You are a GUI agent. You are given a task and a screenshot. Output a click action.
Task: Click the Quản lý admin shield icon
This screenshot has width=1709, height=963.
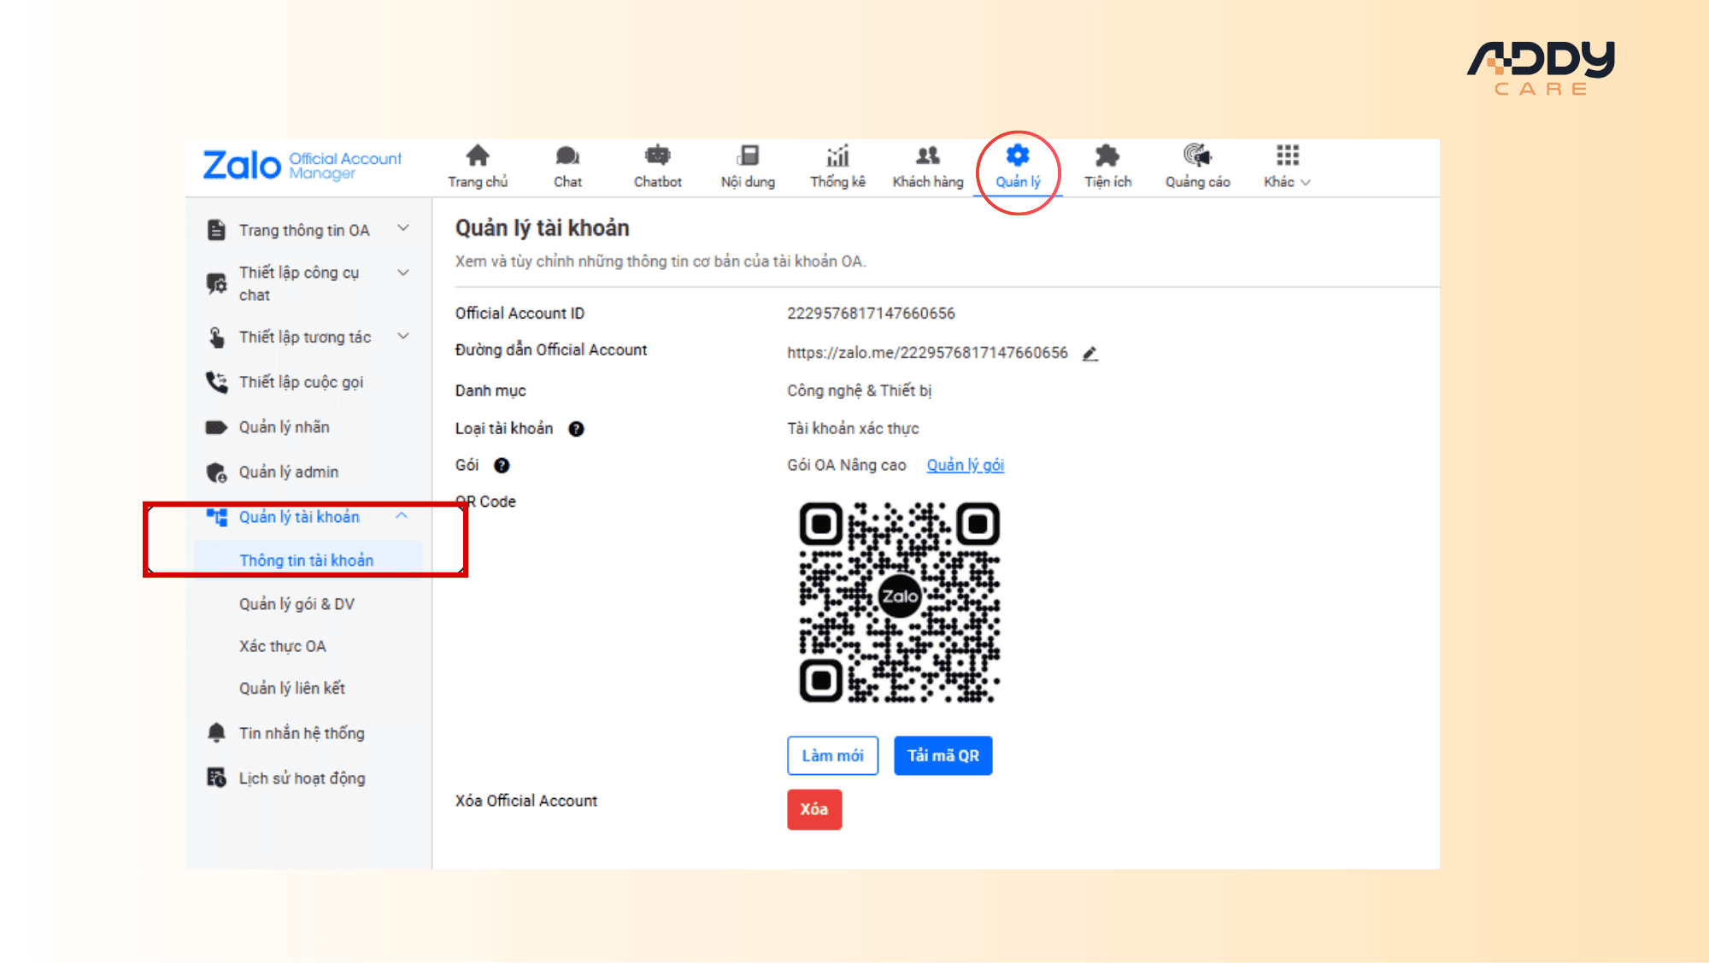tap(217, 473)
